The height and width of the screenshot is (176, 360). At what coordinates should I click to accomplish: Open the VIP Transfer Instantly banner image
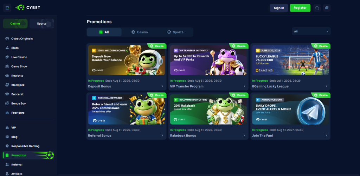[208, 60]
